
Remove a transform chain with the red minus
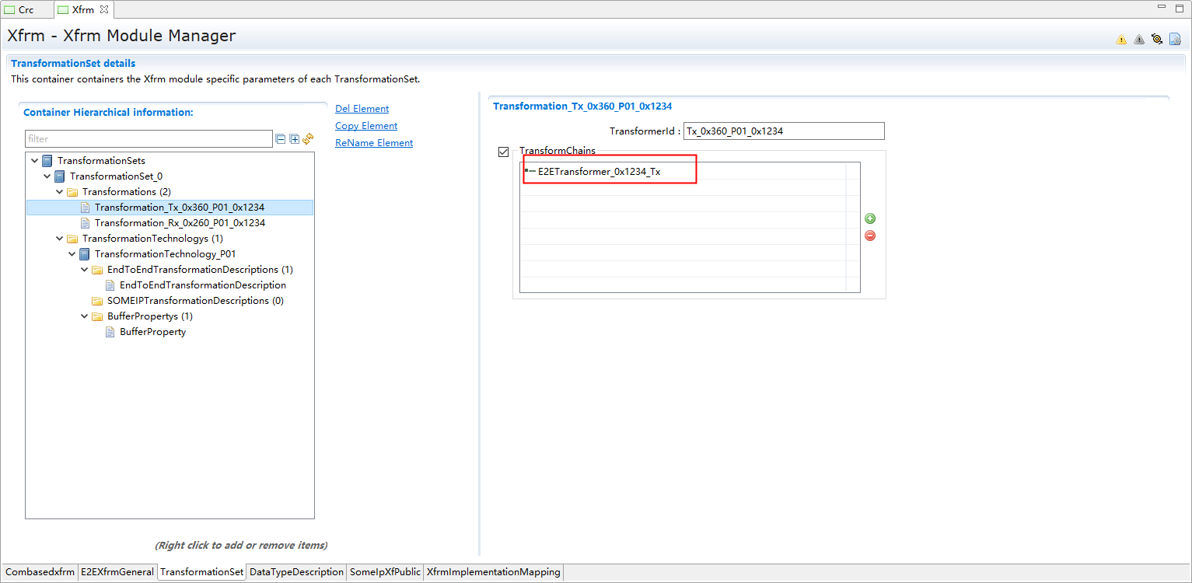870,236
